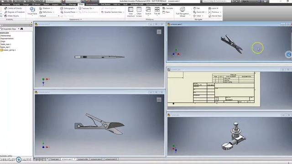Select the Relationships node in browser

coord(6,36)
